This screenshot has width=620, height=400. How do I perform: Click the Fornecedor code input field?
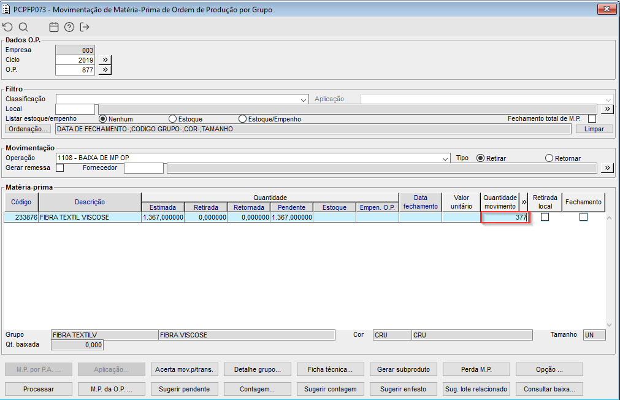[x=144, y=167]
